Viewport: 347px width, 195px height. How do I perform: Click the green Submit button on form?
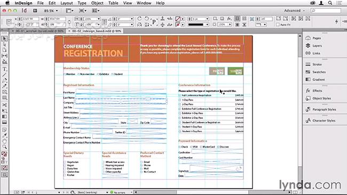click(x=235, y=71)
